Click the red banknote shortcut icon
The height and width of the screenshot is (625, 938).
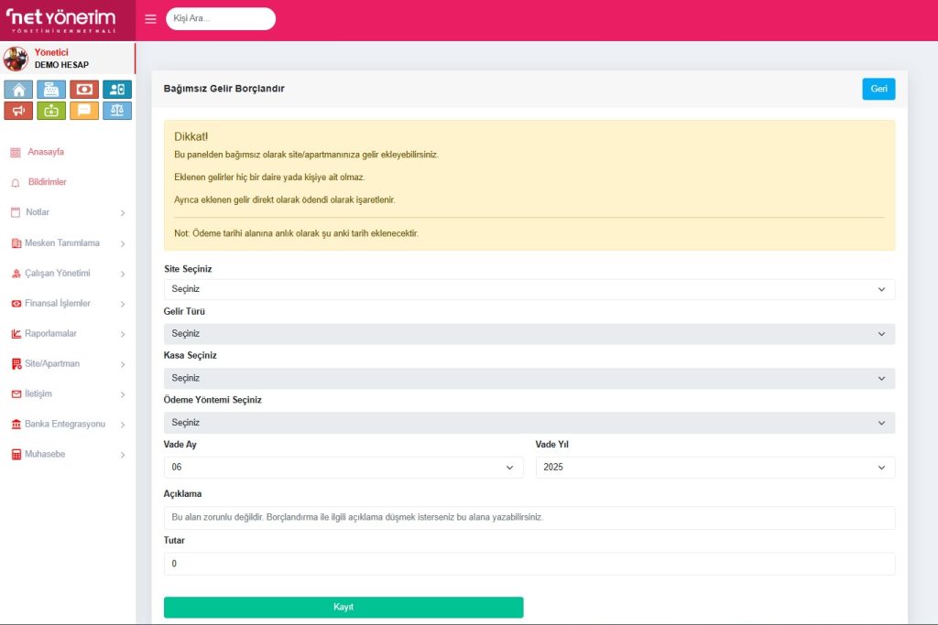coord(84,90)
